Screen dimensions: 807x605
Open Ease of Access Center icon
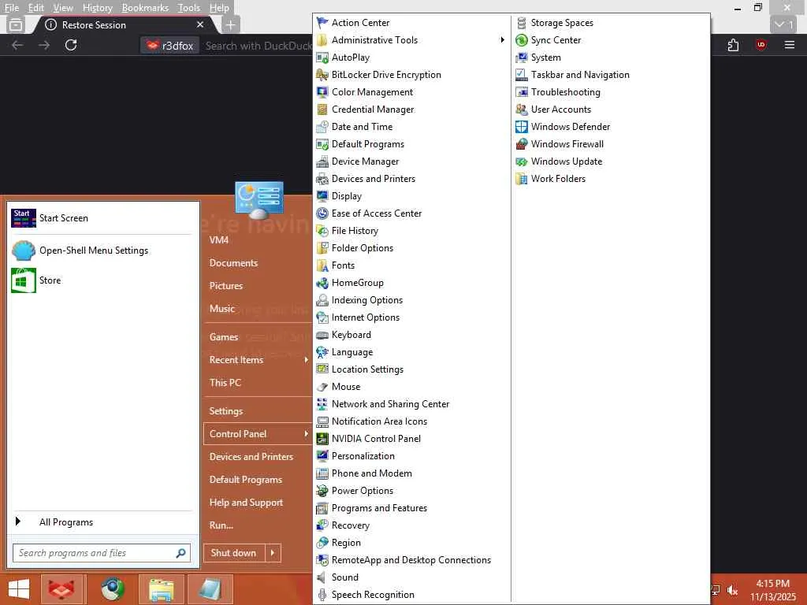pyautogui.click(x=322, y=213)
